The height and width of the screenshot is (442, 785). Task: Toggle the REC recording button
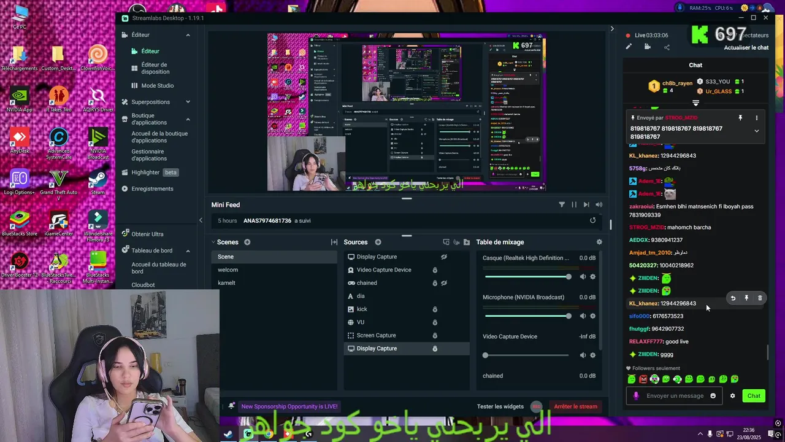(x=537, y=406)
